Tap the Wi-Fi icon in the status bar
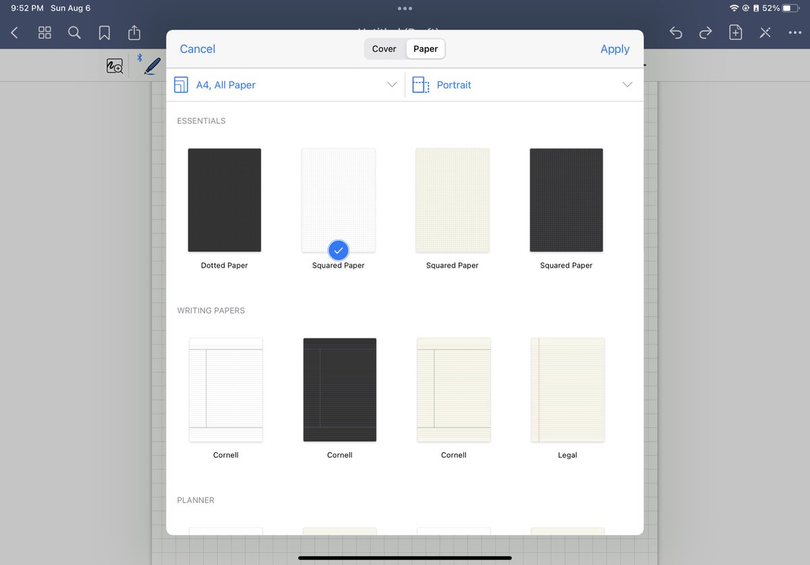The width and height of the screenshot is (810, 565). (x=734, y=8)
